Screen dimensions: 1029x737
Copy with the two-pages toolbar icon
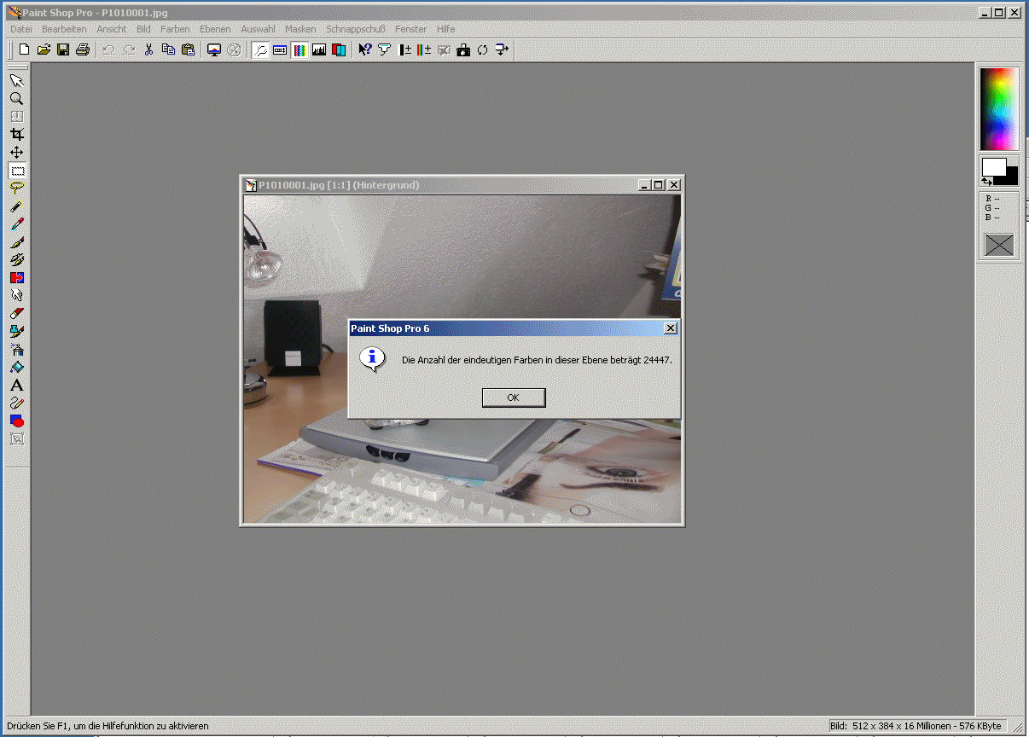[168, 50]
